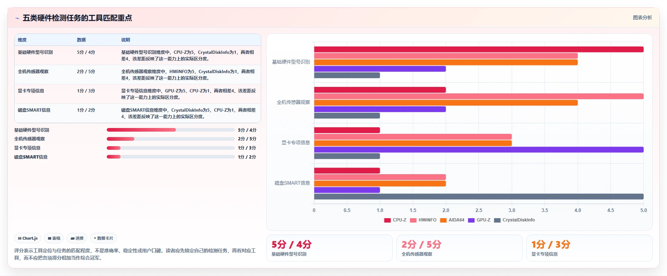Click the description mentioning CrystalDiskInfo为5
Viewport: 667px width, 276px height.
(188, 113)
